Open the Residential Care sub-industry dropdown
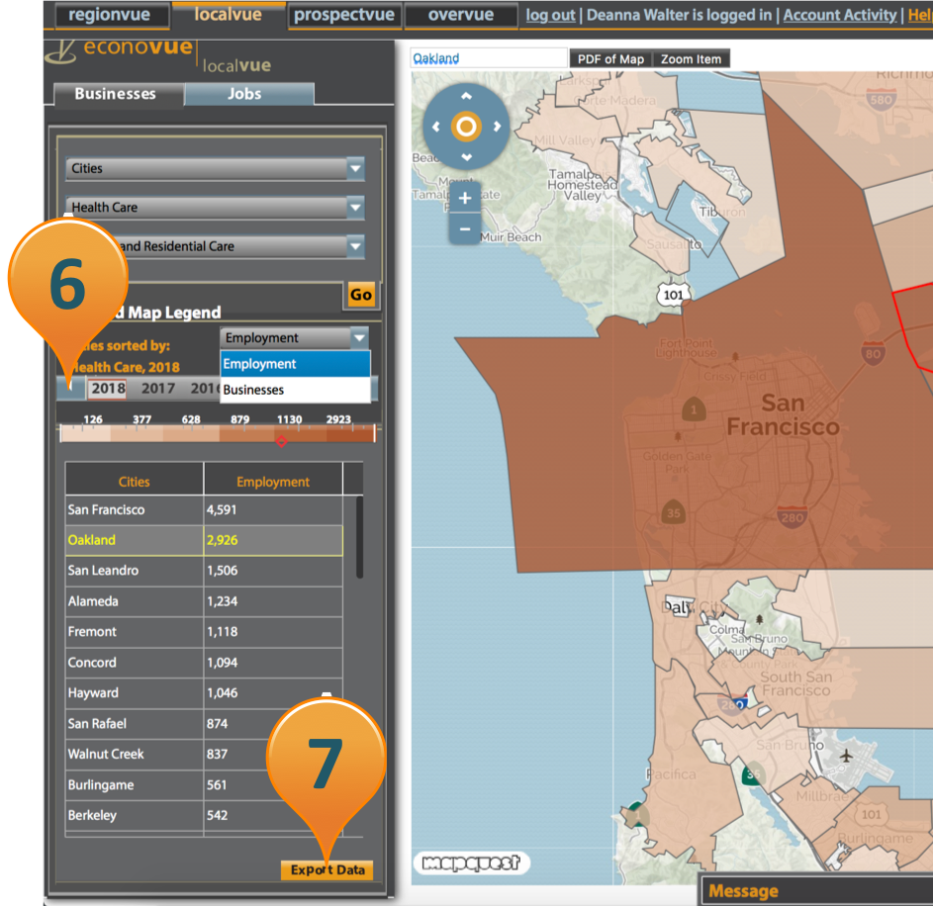Image resolution: width=933 pixels, height=906 pixels. [x=215, y=246]
